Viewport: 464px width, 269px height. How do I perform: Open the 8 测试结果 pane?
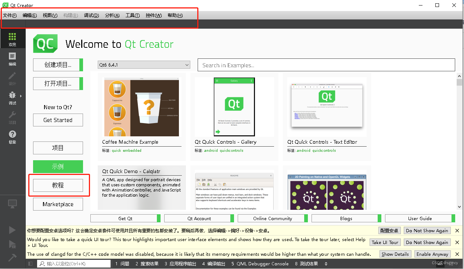click(306, 264)
